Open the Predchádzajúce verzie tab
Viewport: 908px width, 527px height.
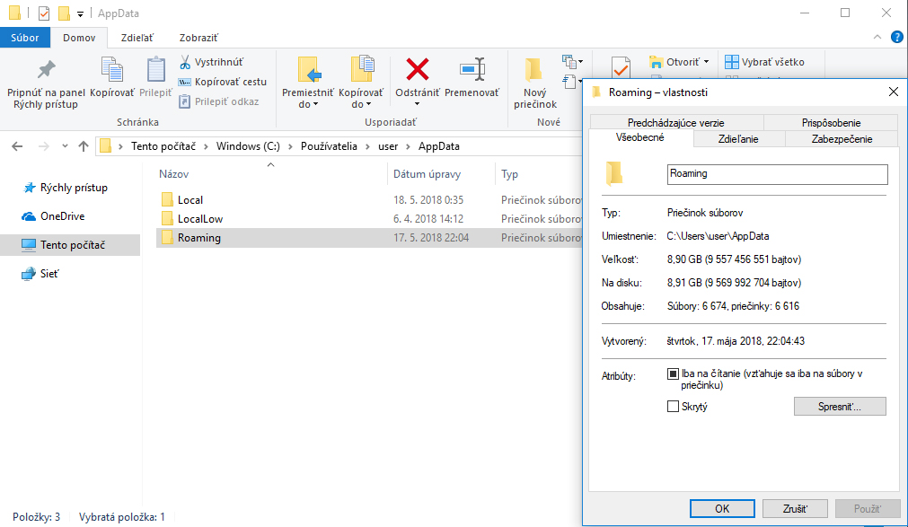click(x=675, y=123)
